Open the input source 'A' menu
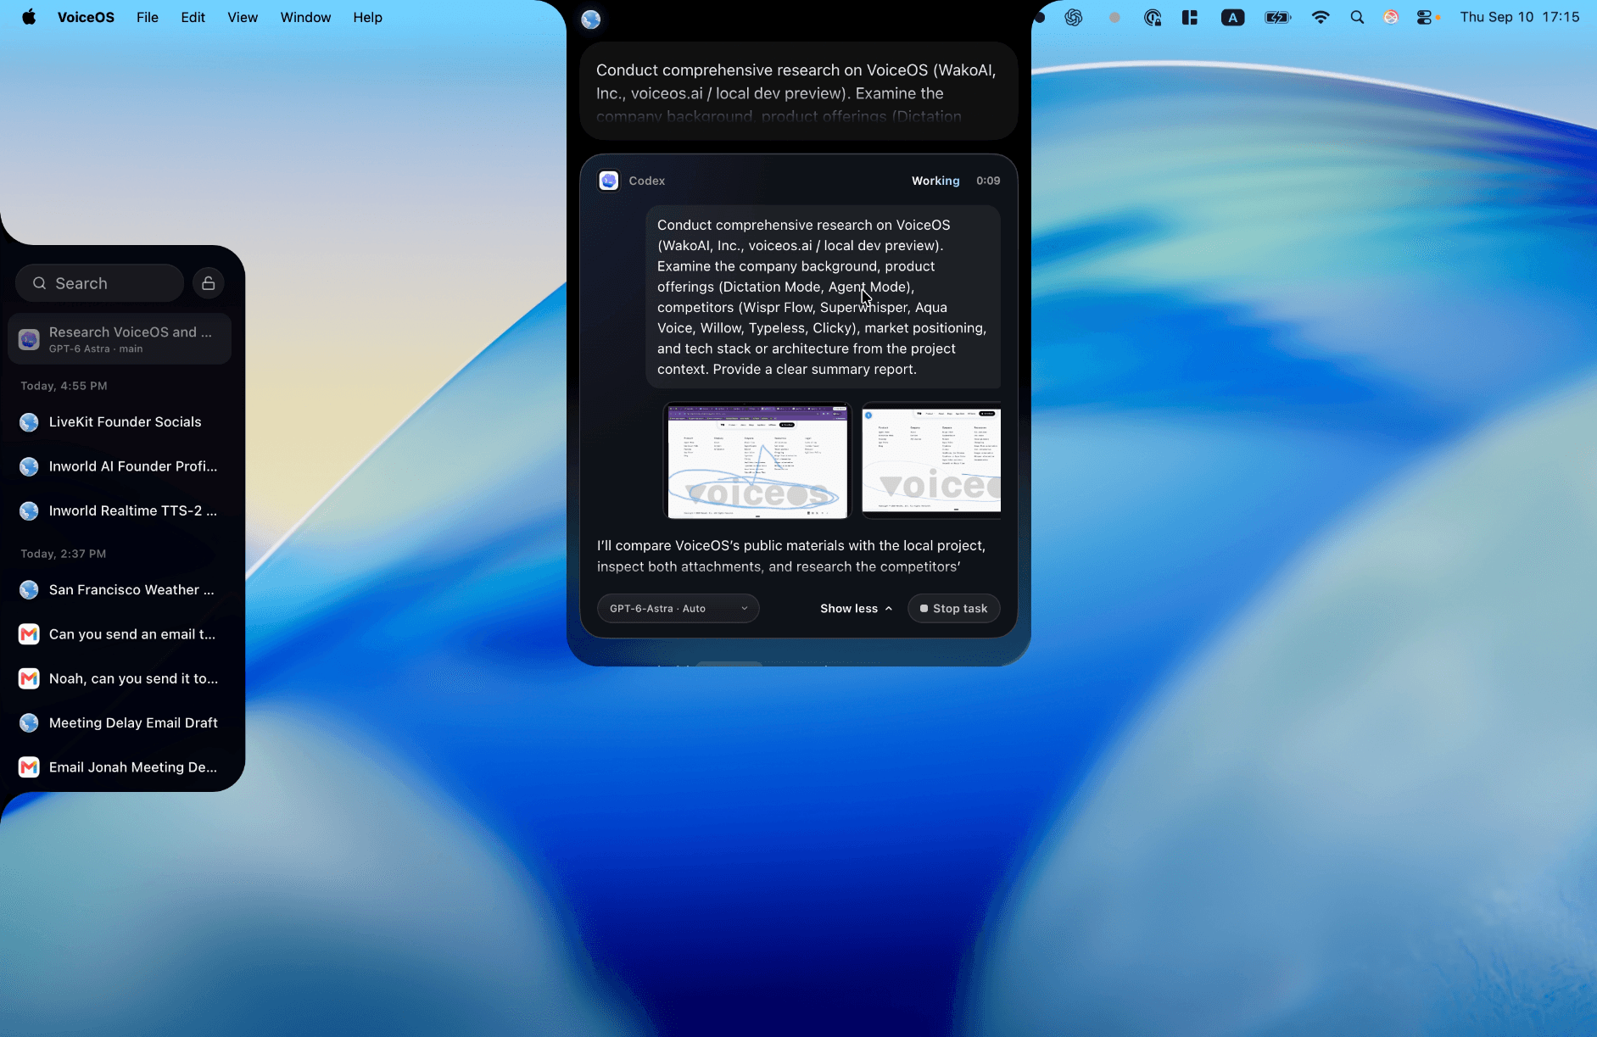 [1232, 17]
